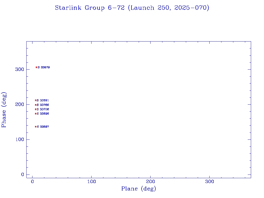The height and width of the screenshot is (198, 264).
Task: Select the red data marker beside S 33679
Action: point(36,67)
